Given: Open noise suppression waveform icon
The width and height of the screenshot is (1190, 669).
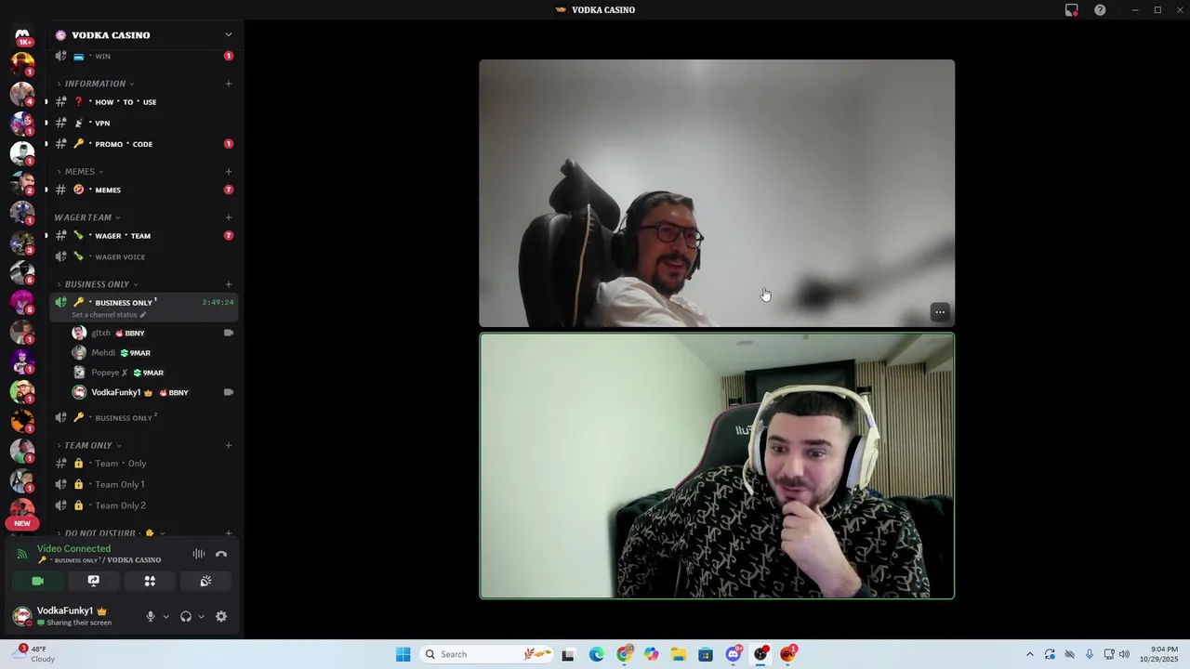Looking at the screenshot, I should pos(199,554).
